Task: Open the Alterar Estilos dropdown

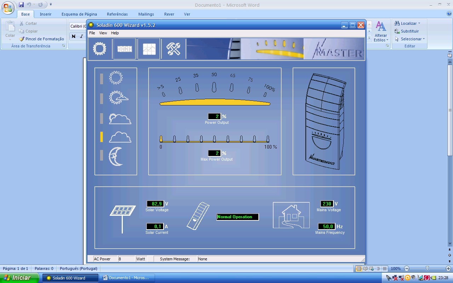Action: click(x=381, y=31)
